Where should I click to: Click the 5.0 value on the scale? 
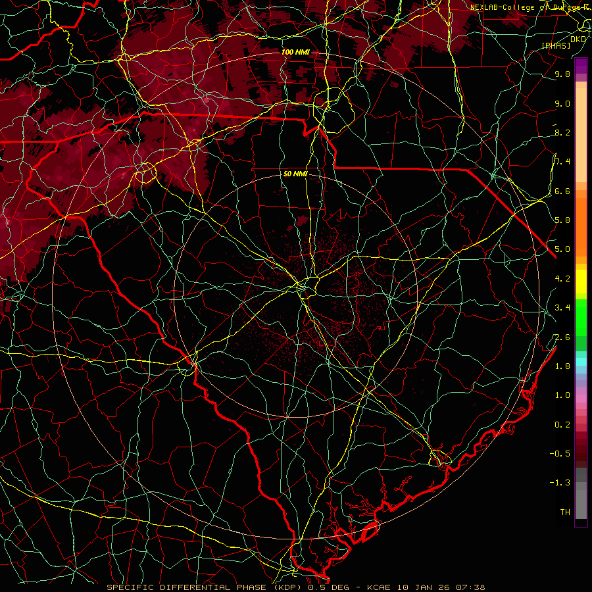pos(562,249)
